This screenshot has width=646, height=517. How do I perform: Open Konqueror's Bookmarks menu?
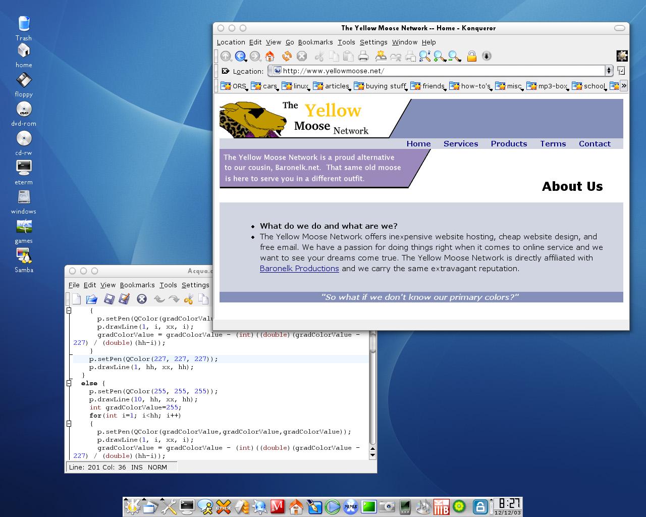pos(315,42)
